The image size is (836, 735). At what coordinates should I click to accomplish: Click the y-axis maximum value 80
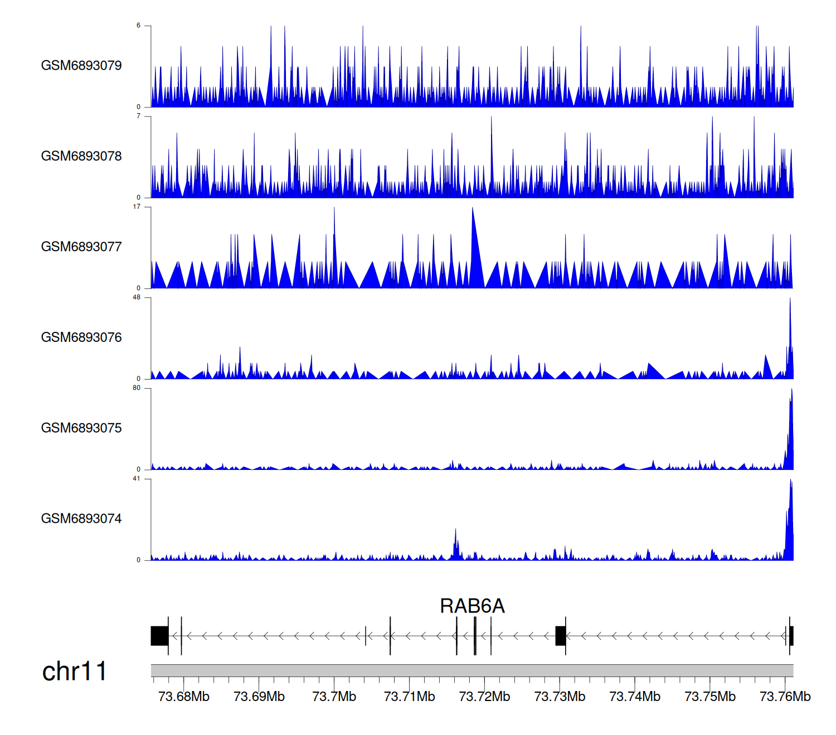point(137,388)
